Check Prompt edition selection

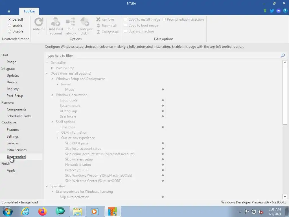[x=183, y=19]
